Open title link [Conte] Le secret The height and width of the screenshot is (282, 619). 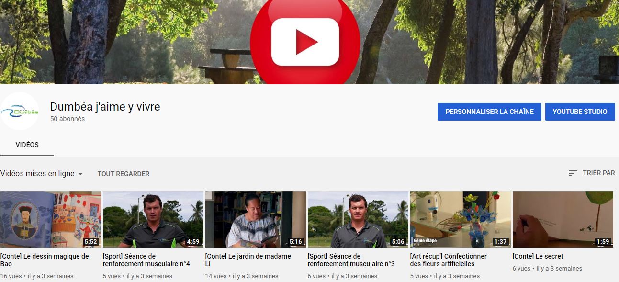pos(538,256)
